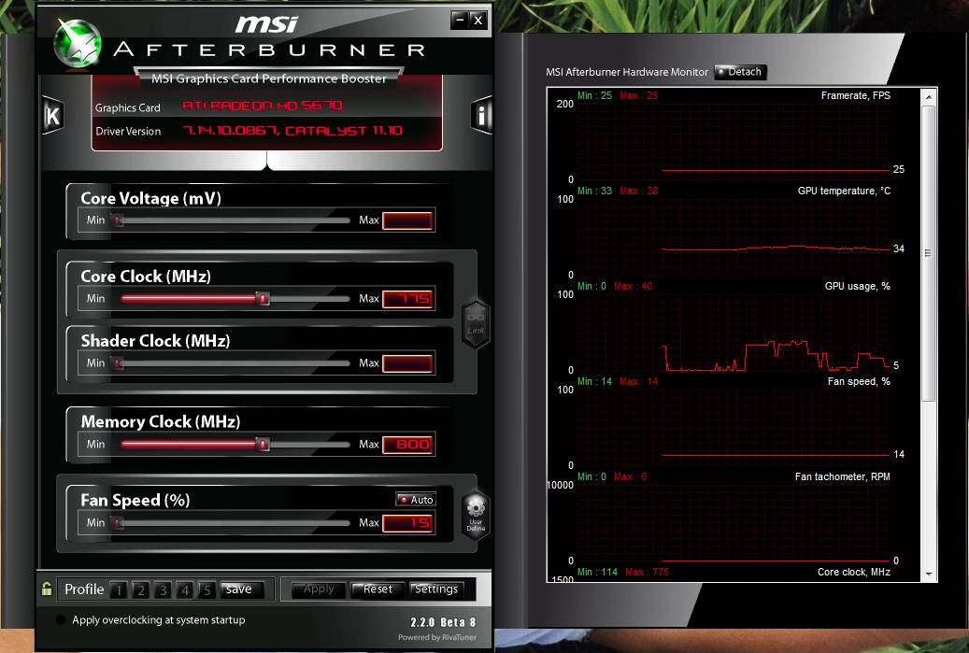This screenshot has width=969, height=653.
Task: Detach the hardware monitor
Action: 740,72
